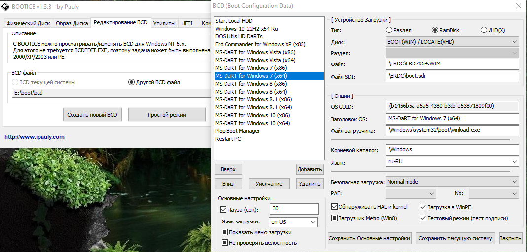Select the VHD(X) type radio button
Image resolution: width=527 pixels, height=252 pixels.
point(484,30)
